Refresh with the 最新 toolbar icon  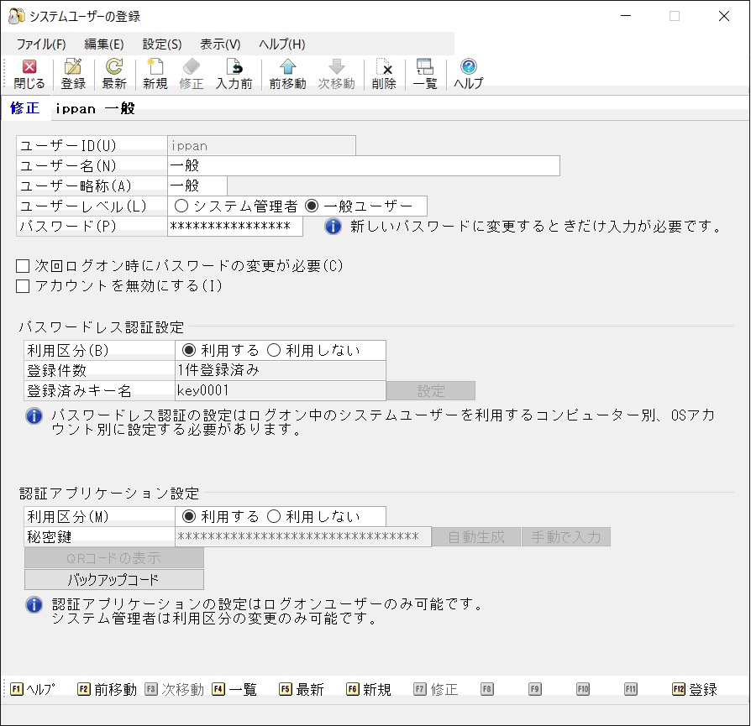coord(114,74)
